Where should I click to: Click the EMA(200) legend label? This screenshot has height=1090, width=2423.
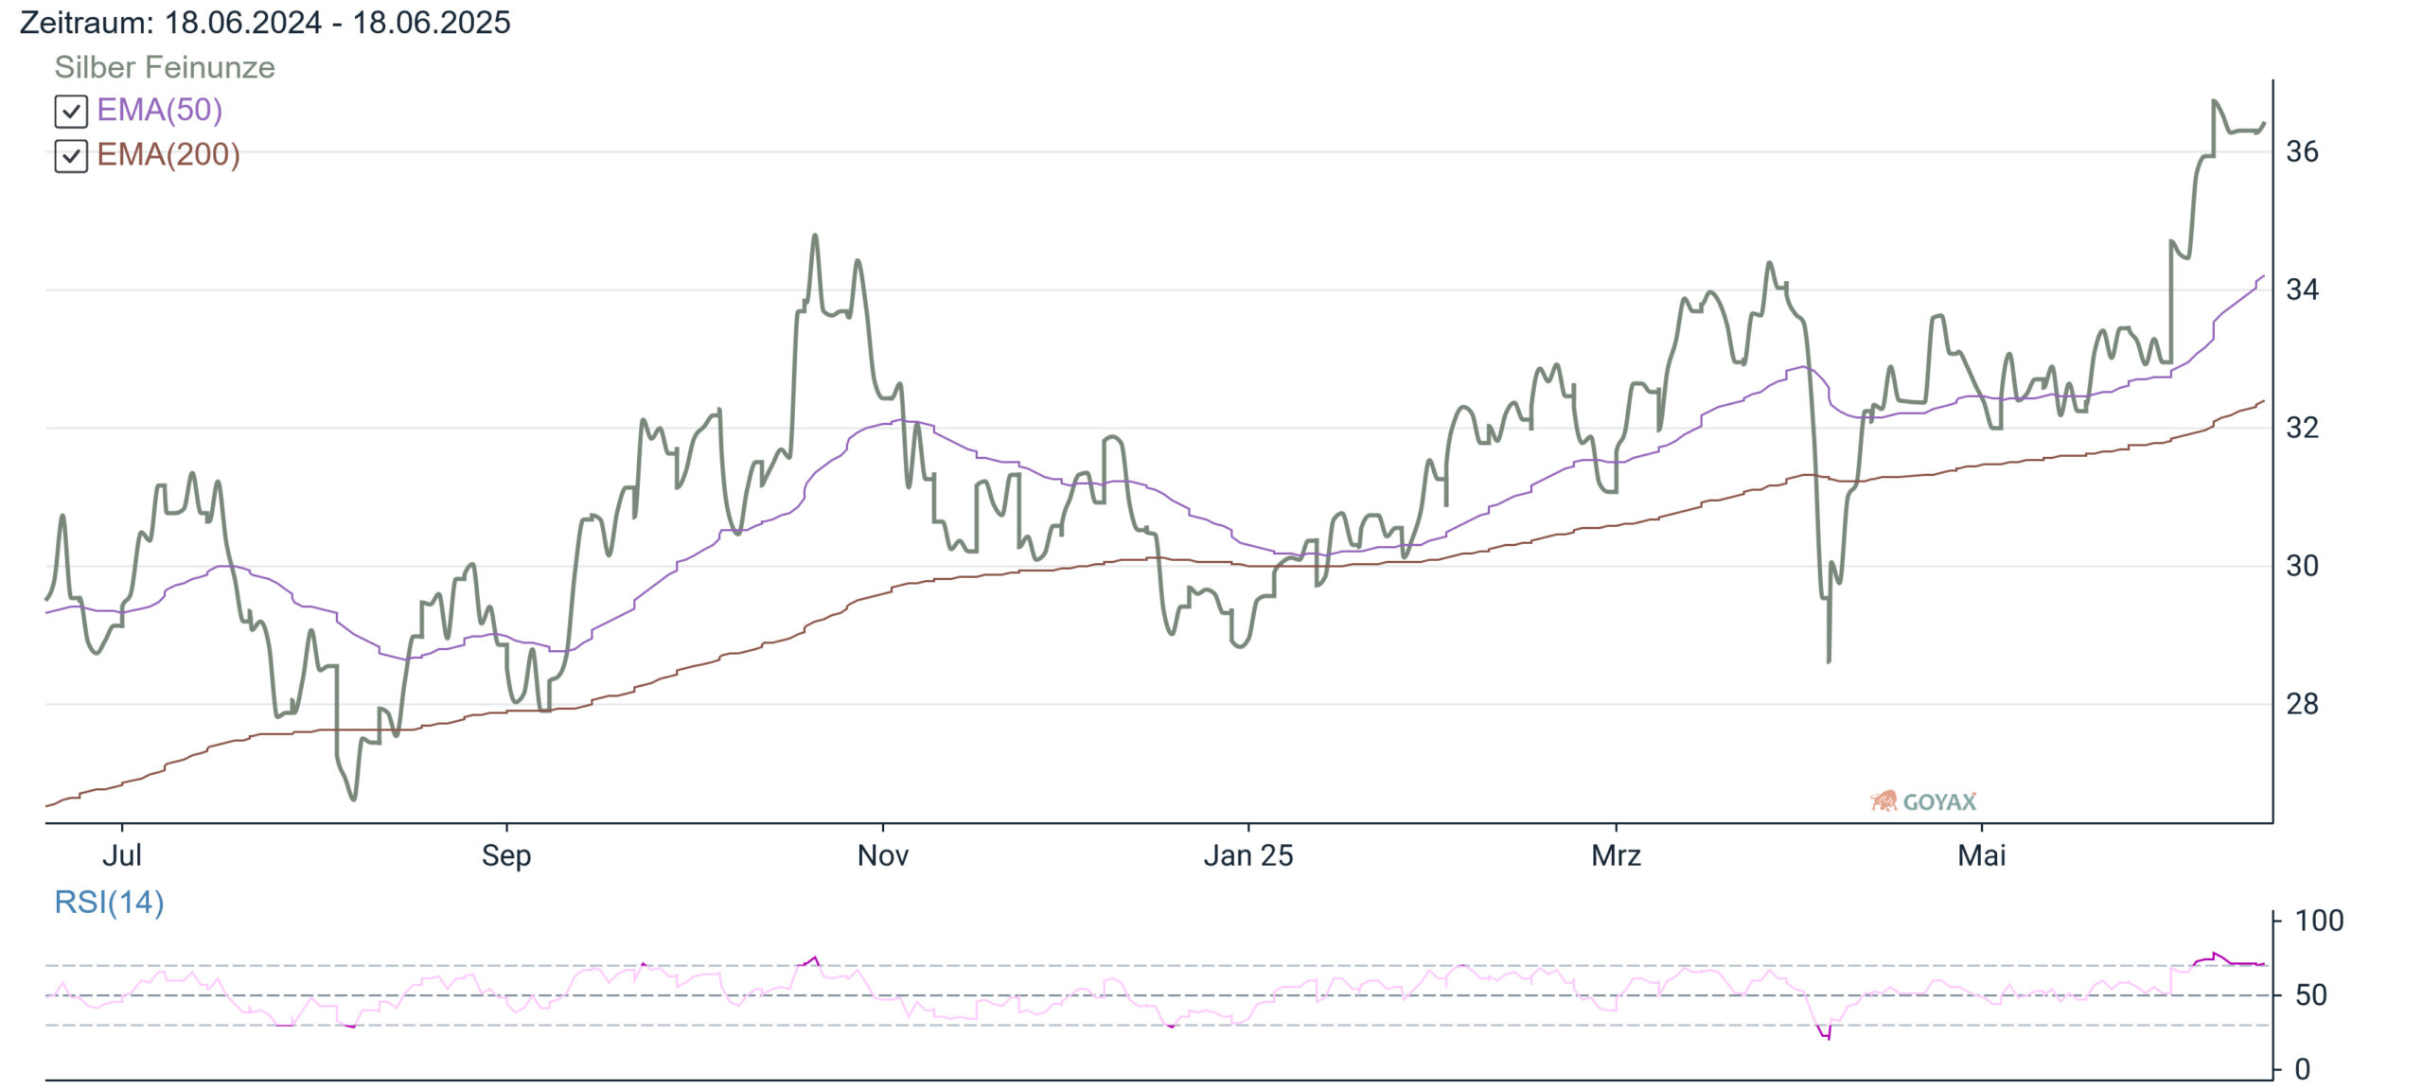click(168, 154)
